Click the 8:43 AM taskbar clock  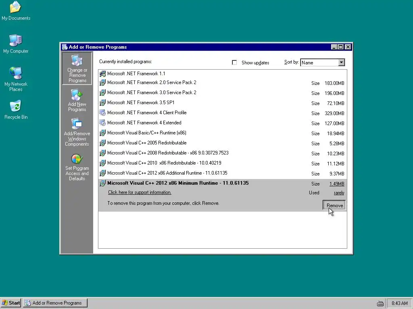[399, 303]
